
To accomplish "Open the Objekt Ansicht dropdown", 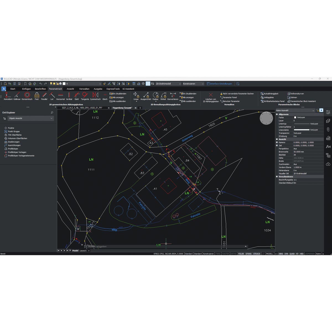I will [30, 118].
